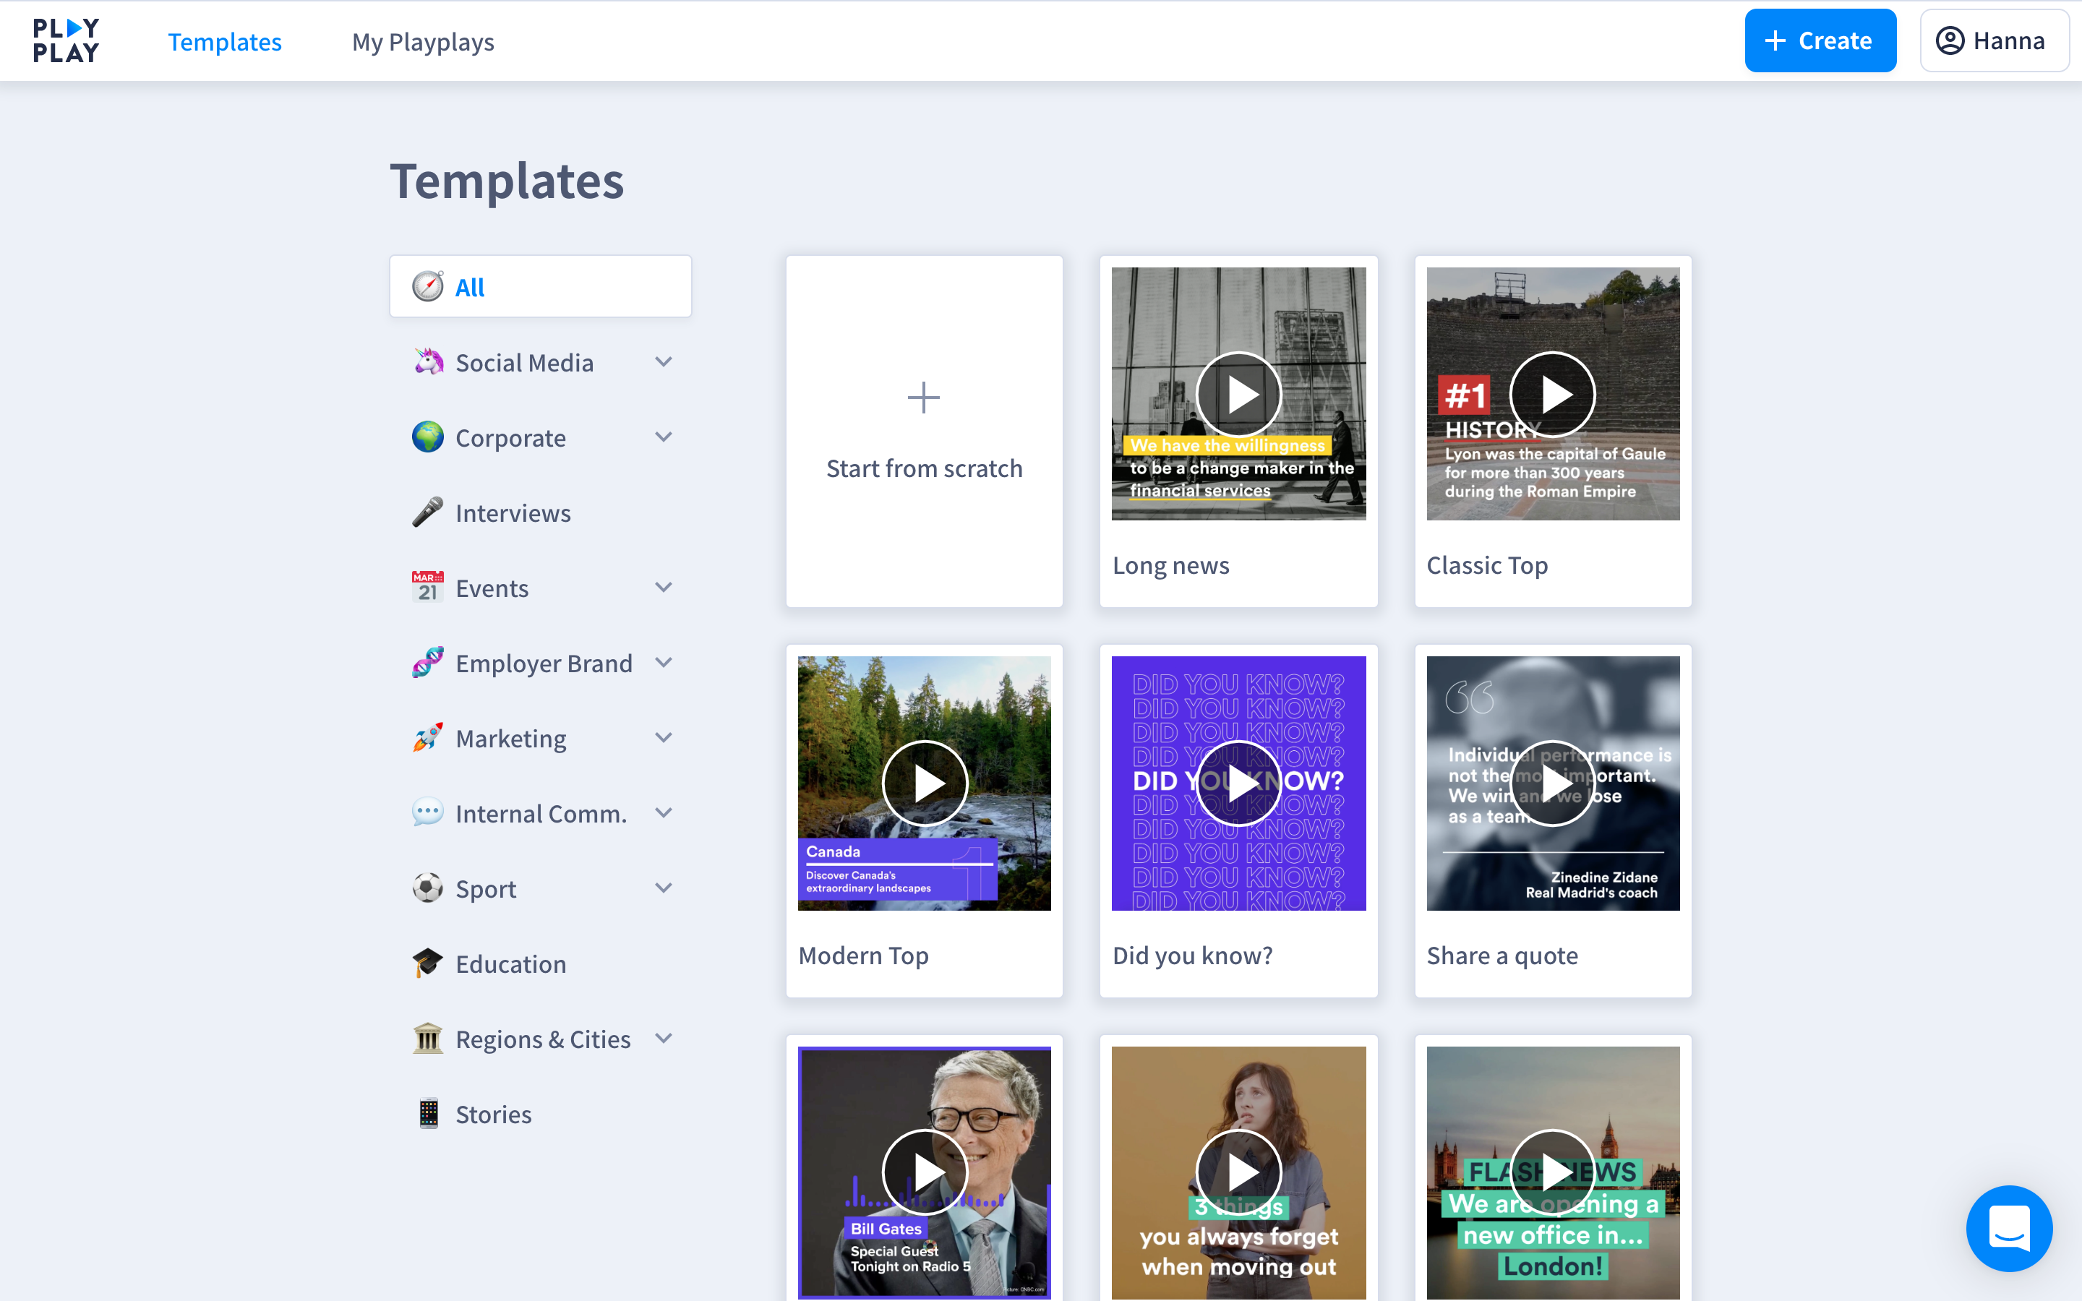
Task: Click the plus icon in Start from scratch
Action: coord(924,398)
